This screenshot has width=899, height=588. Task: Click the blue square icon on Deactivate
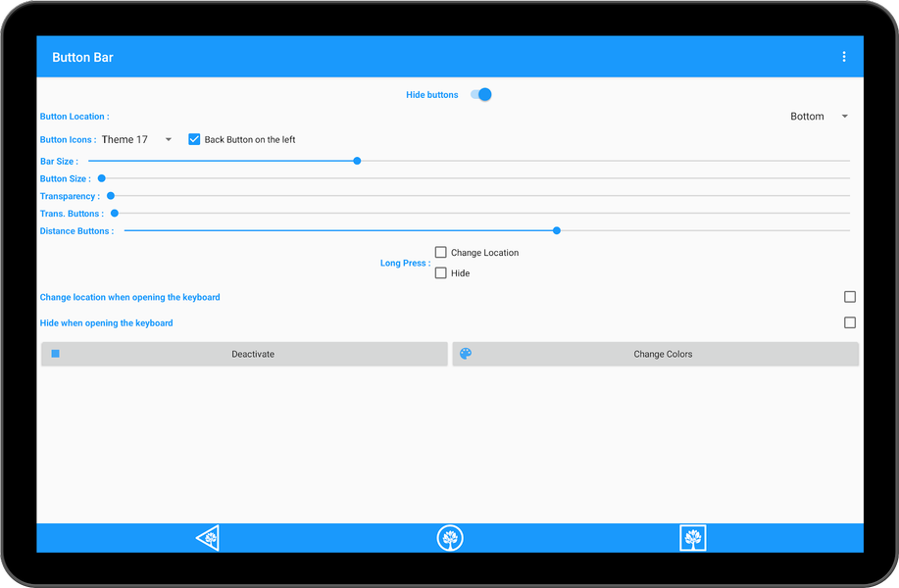(x=56, y=354)
